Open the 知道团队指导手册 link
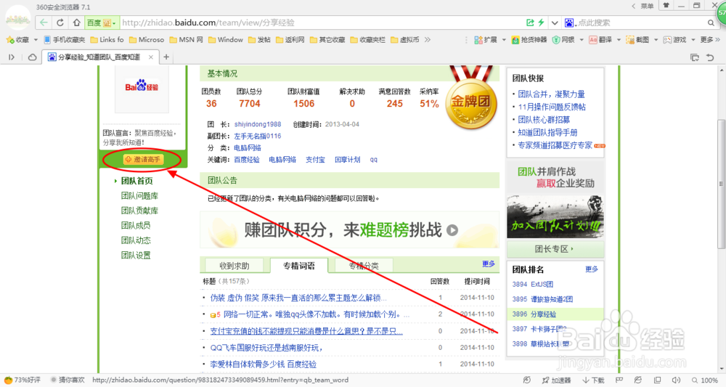Screen dimensions: 726x387 [547, 132]
